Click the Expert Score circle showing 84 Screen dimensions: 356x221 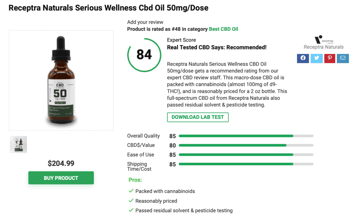[x=144, y=54]
